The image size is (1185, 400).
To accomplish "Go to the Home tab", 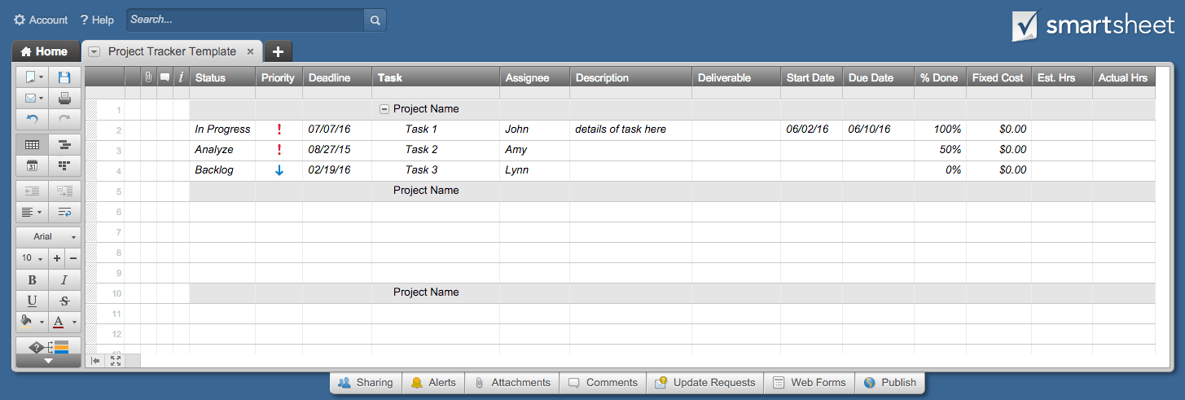I will (45, 51).
